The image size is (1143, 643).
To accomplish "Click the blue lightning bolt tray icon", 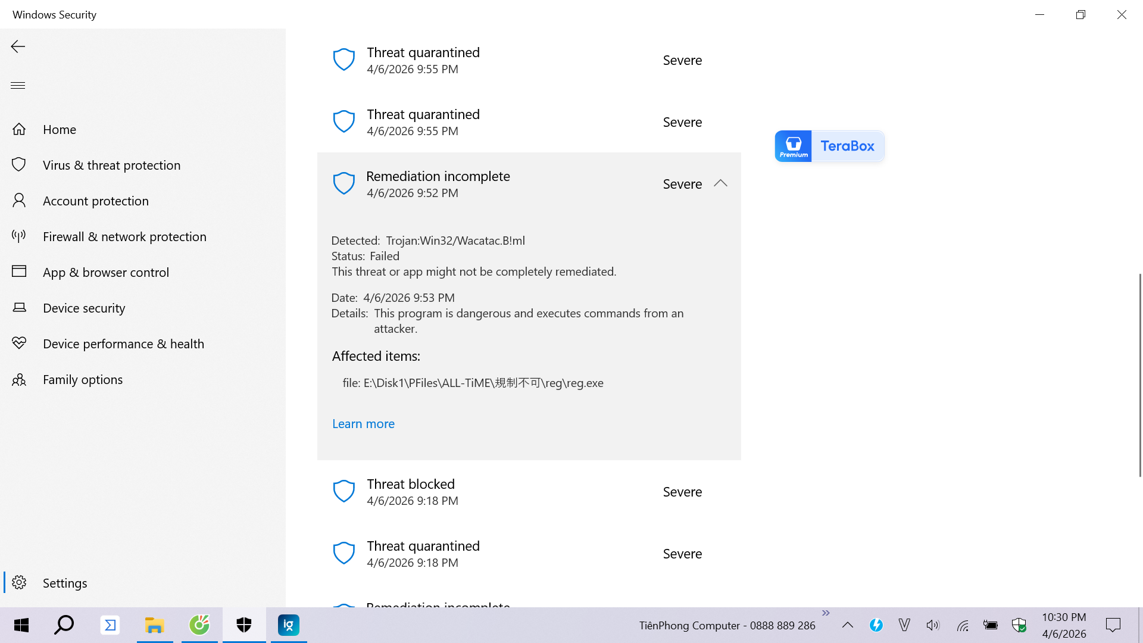I will click(x=876, y=625).
